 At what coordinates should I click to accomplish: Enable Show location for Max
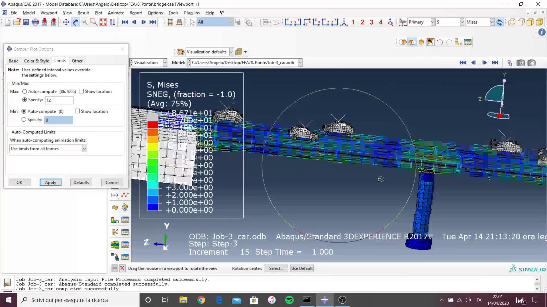point(81,91)
